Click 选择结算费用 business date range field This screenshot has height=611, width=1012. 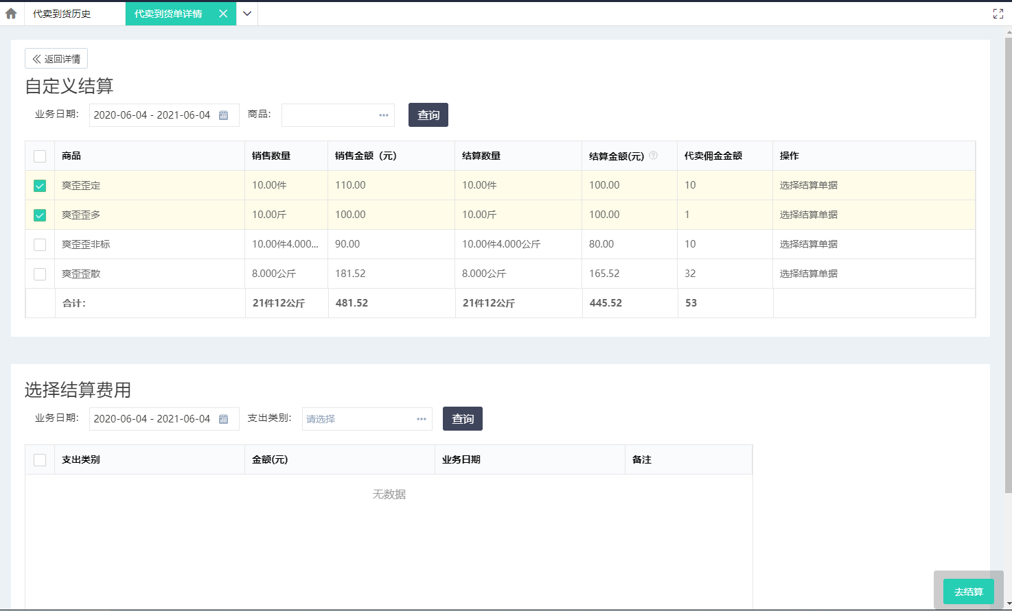click(x=164, y=419)
